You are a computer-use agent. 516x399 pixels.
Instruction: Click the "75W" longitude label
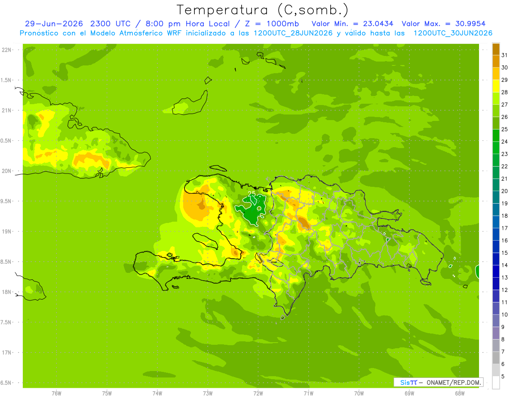pyautogui.click(x=107, y=393)
